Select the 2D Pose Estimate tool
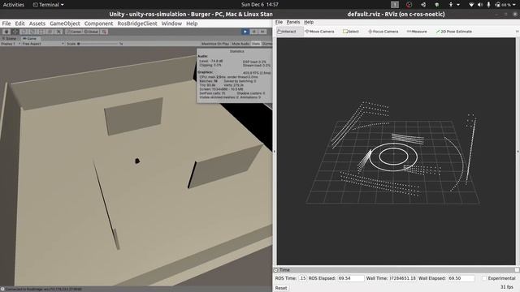Image resolution: width=520 pixels, height=292 pixels. [454, 32]
